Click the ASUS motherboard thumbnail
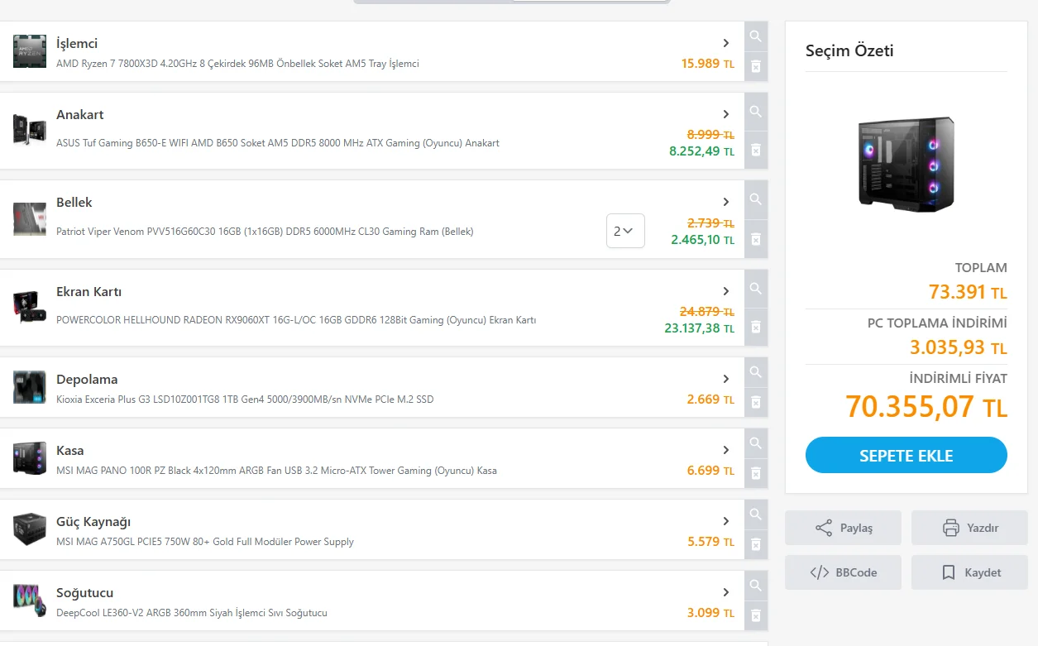 tap(30, 130)
